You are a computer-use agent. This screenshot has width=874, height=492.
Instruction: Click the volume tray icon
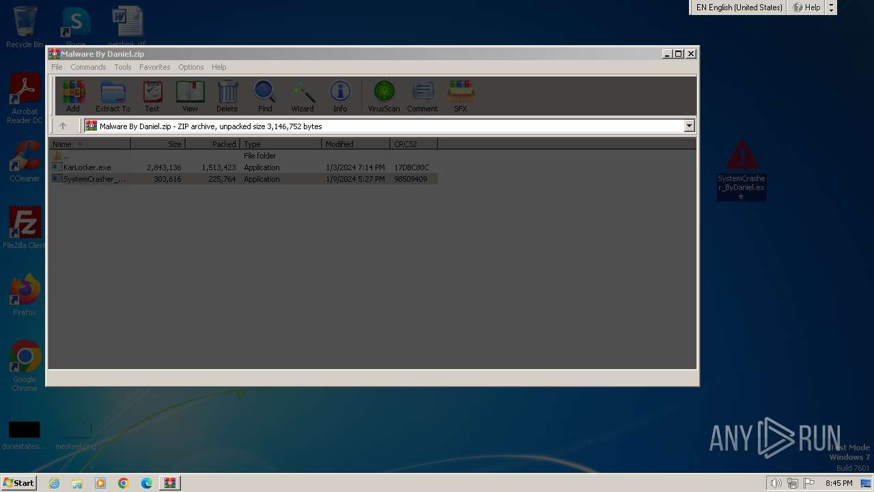[776, 483]
